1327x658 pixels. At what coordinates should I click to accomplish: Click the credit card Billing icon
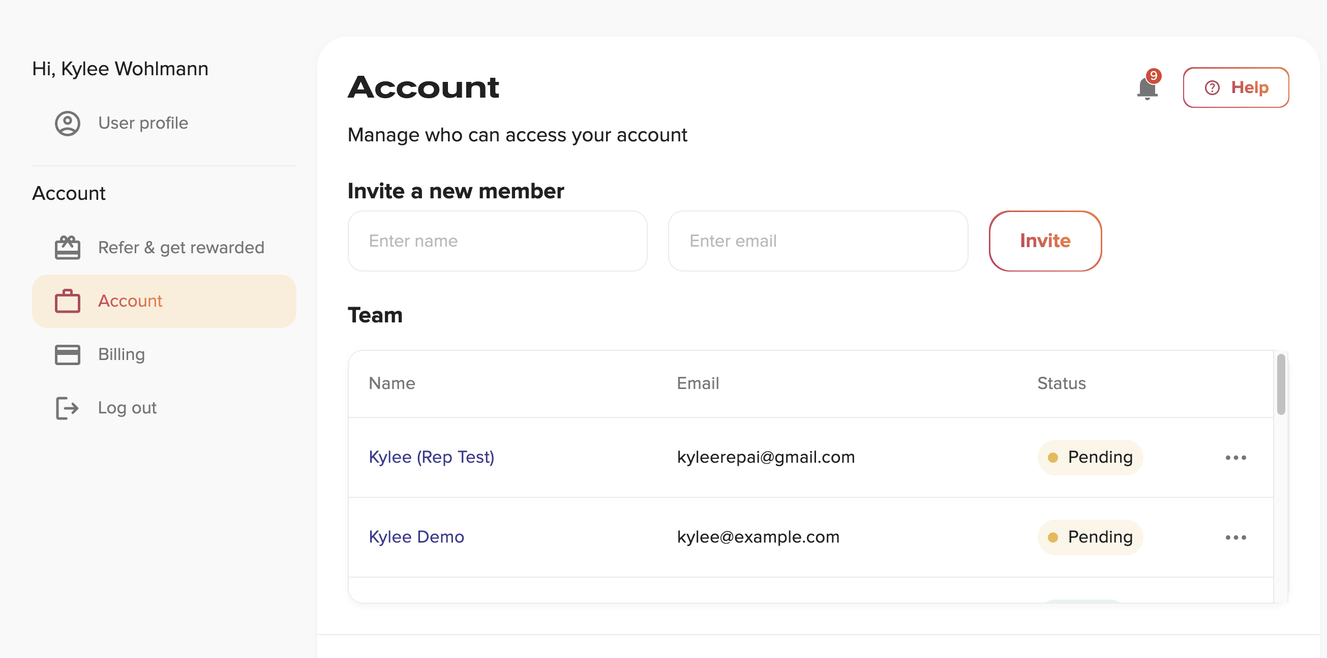click(68, 354)
